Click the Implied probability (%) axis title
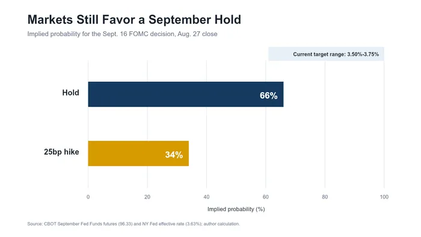Viewport: 421px width, 237px height. (x=236, y=209)
